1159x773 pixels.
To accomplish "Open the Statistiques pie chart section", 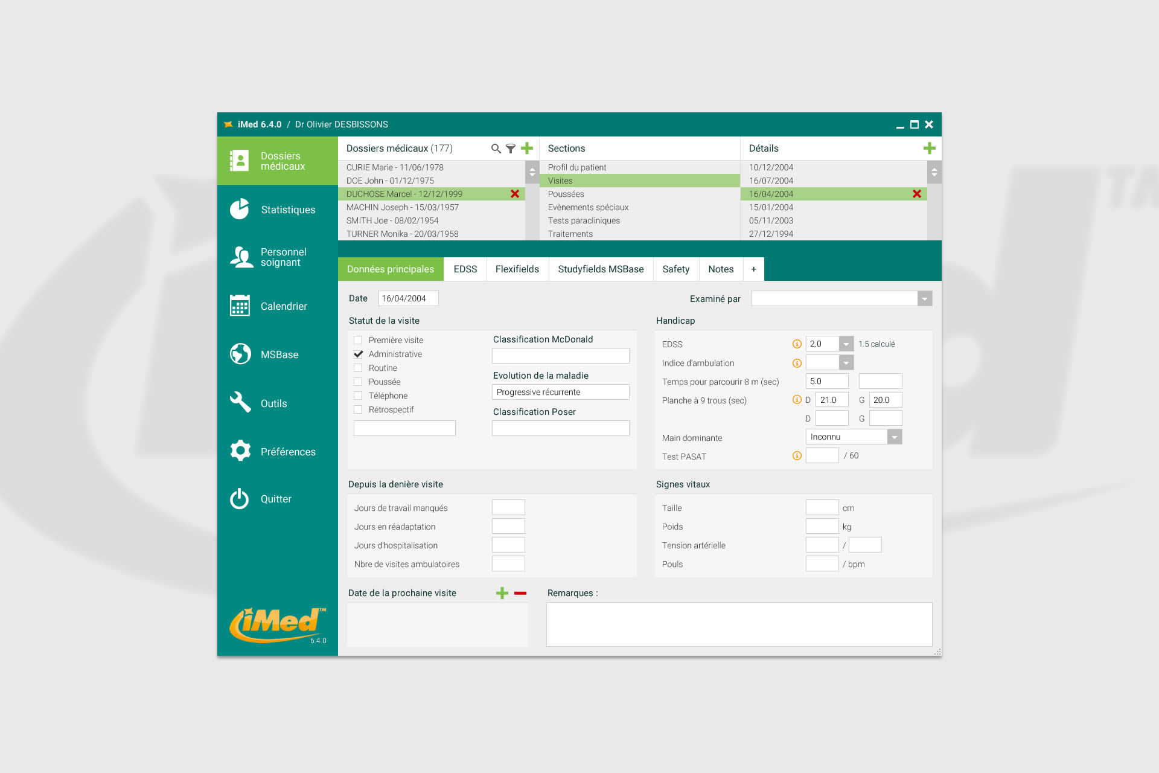I will click(x=240, y=210).
